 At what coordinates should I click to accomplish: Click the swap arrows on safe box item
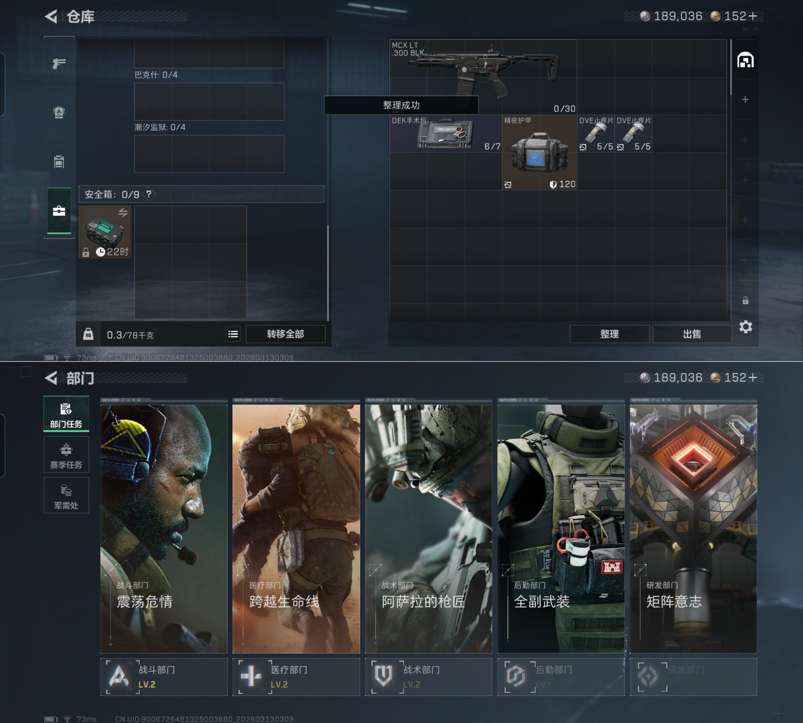pos(123,213)
